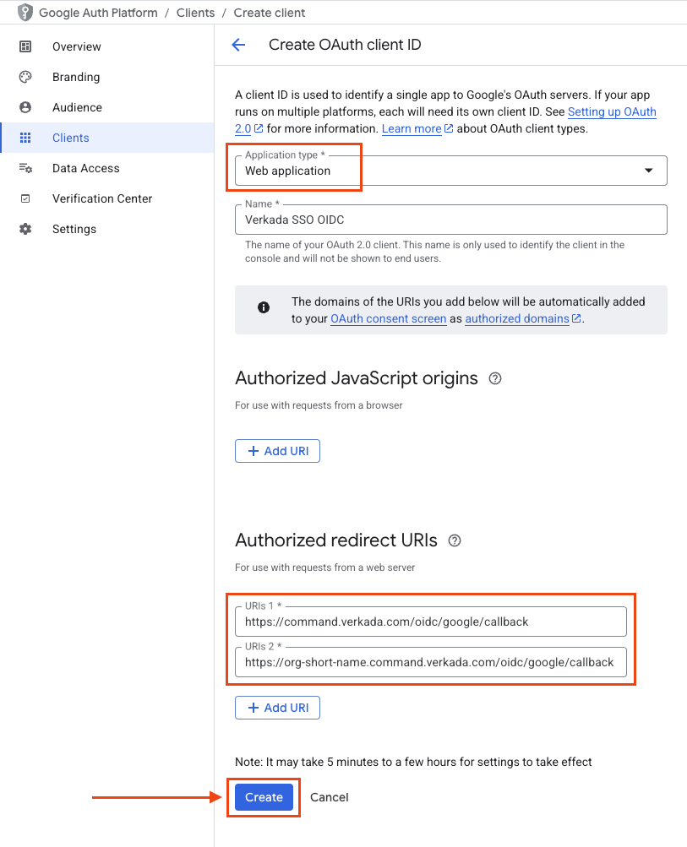687x847 pixels.
Task: Select Clients in the sidebar
Action: (x=71, y=138)
